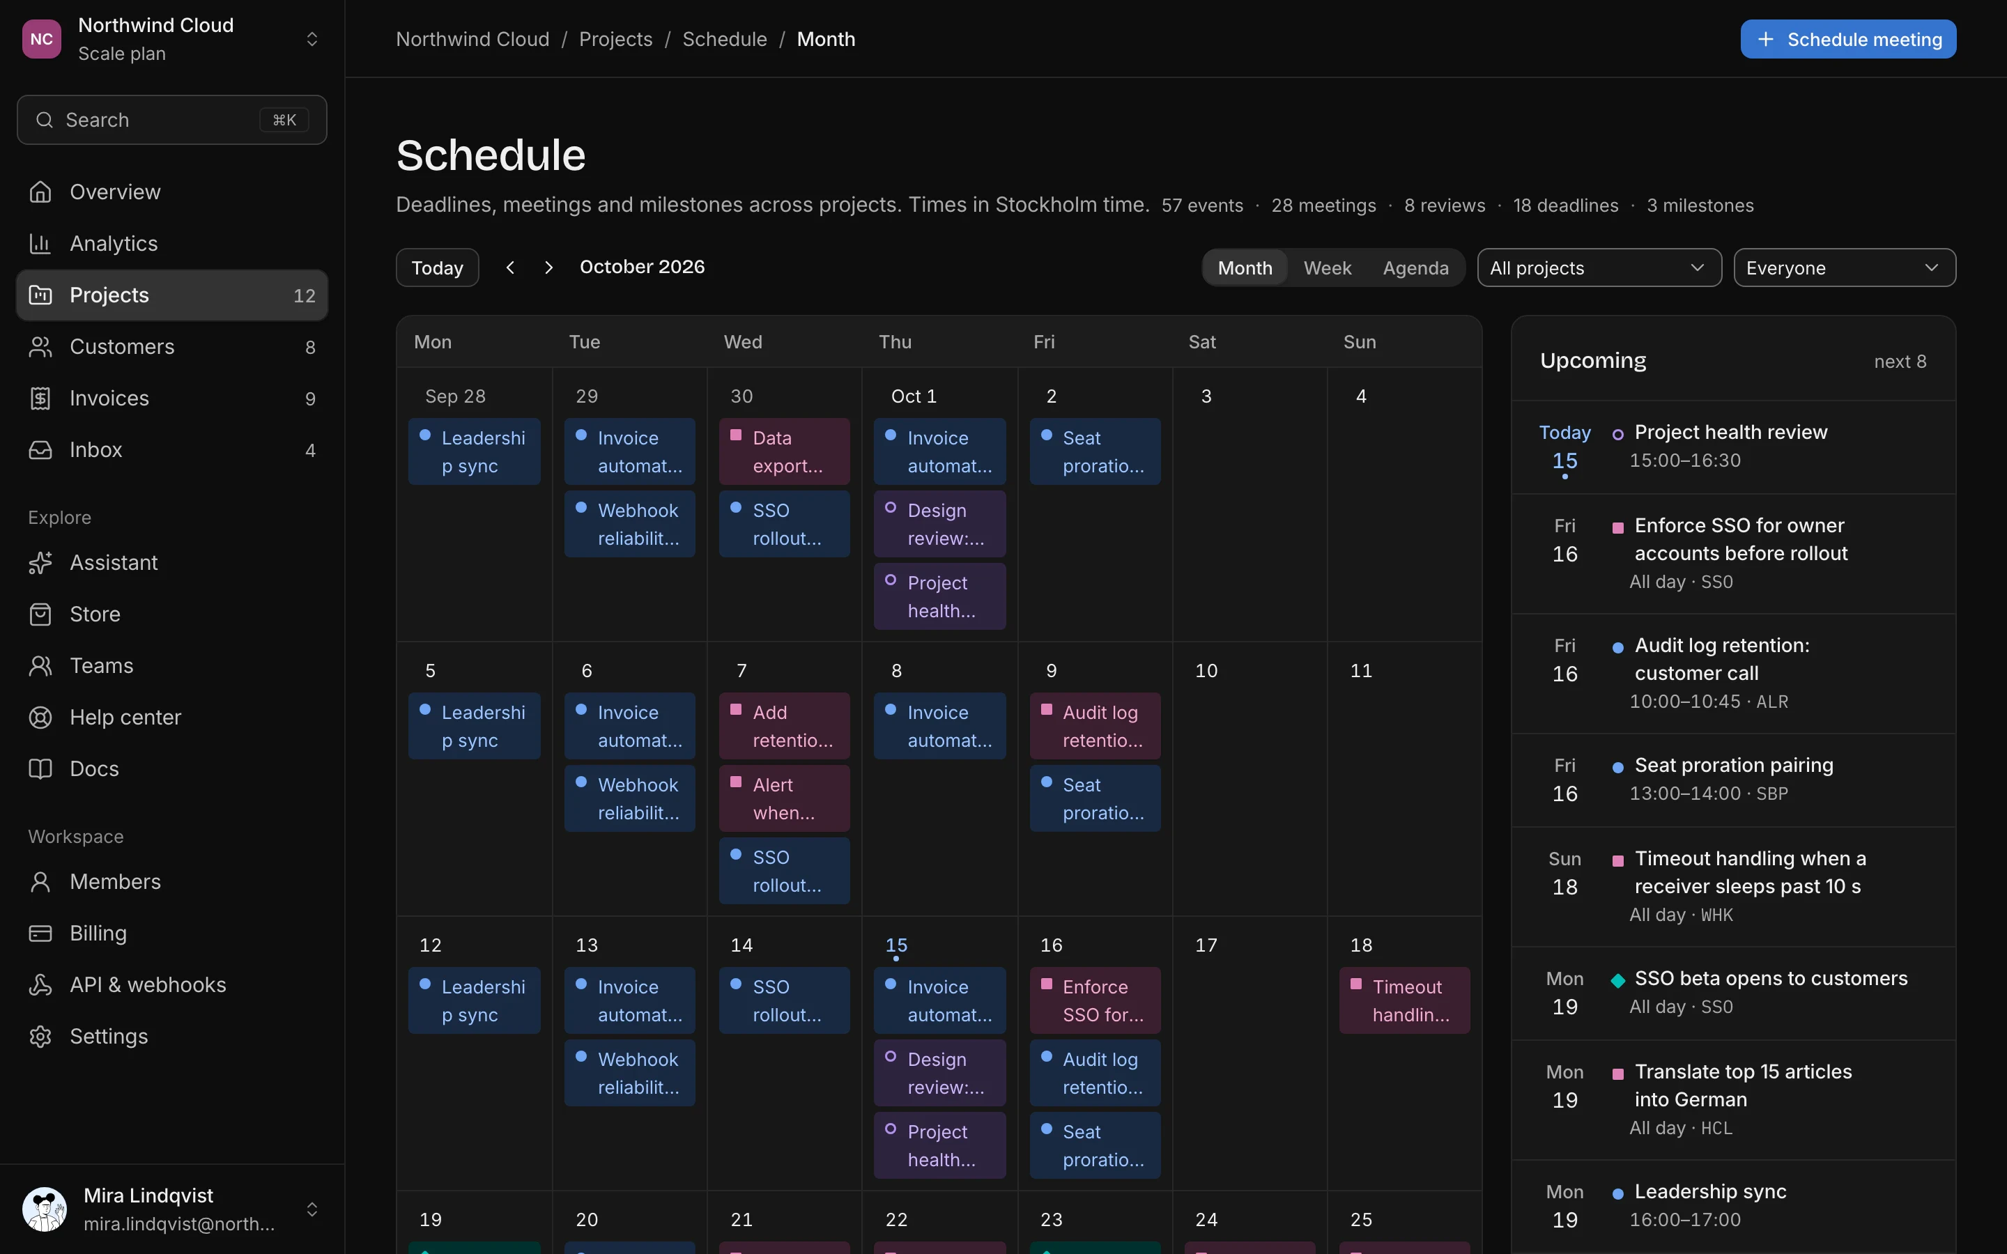Click the Customers people icon
2007x1254 pixels.
[40, 347]
